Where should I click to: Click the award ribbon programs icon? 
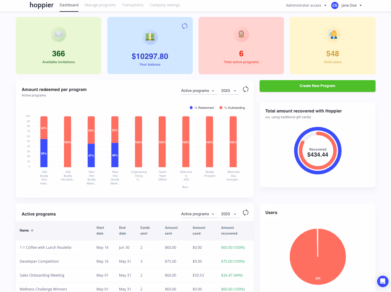click(241, 34)
